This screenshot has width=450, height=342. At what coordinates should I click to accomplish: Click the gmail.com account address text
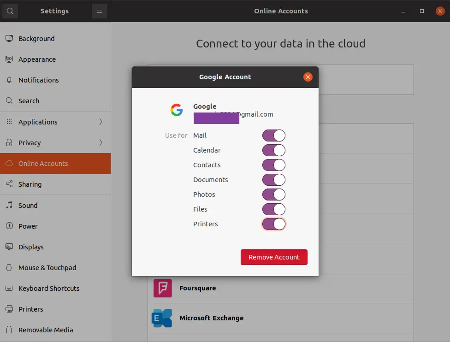[x=233, y=114]
